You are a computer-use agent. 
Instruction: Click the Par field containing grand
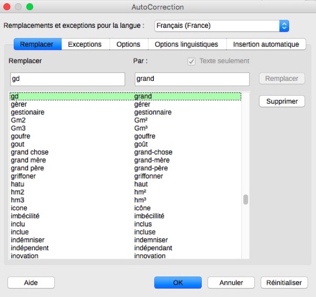pyautogui.click(x=192, y=79)
